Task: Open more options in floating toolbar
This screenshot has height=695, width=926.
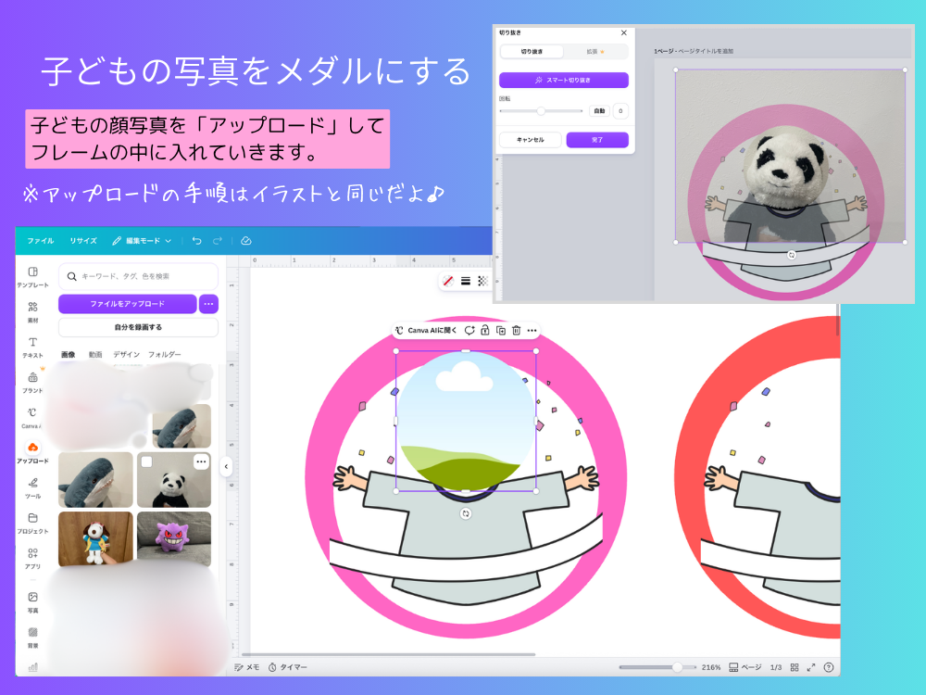Action: pos(532,331)
